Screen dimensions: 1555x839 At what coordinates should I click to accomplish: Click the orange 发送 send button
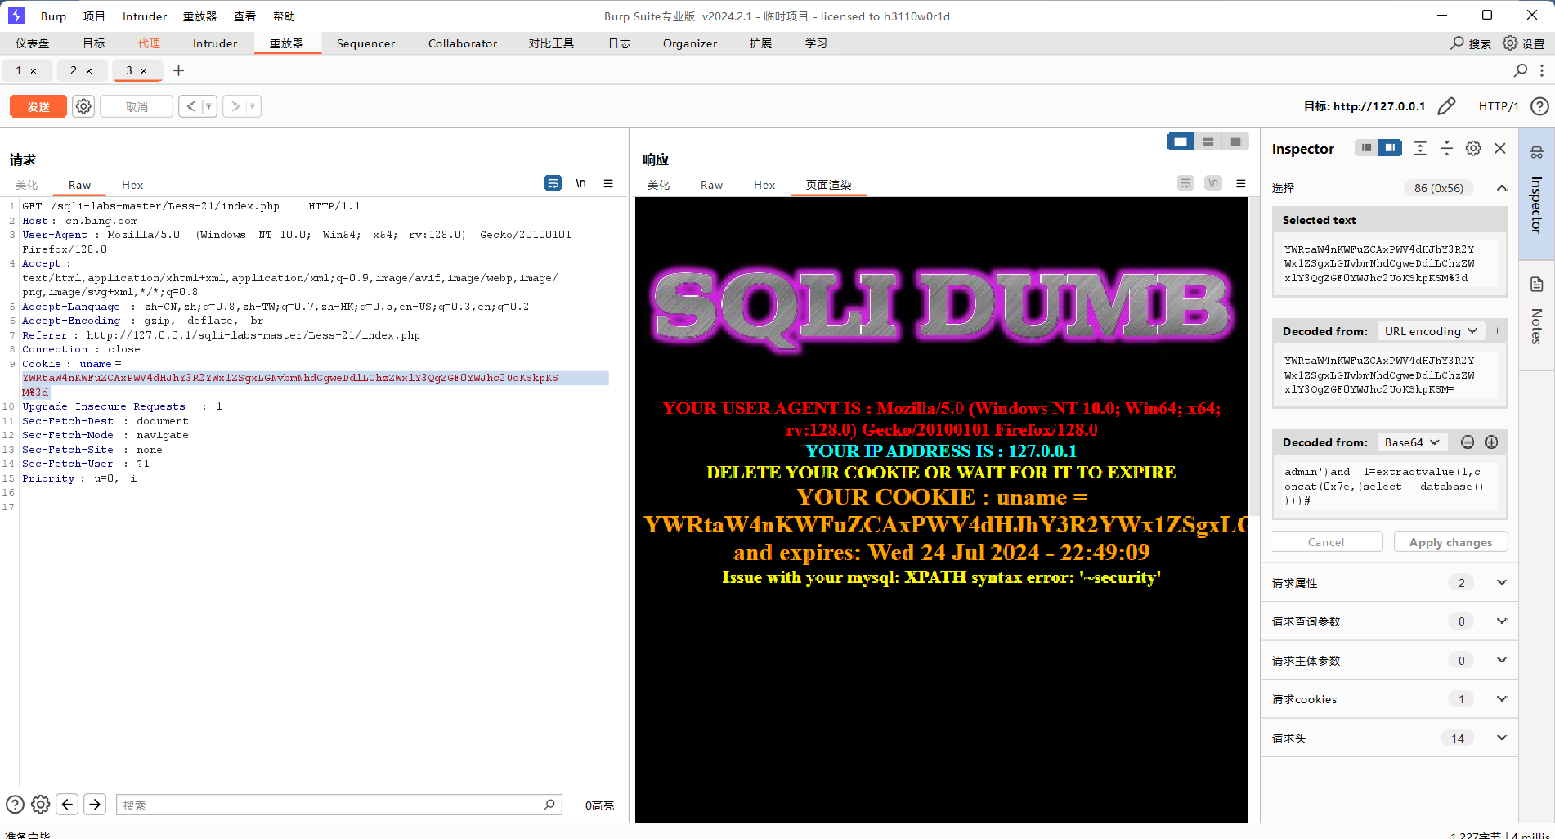38,106
